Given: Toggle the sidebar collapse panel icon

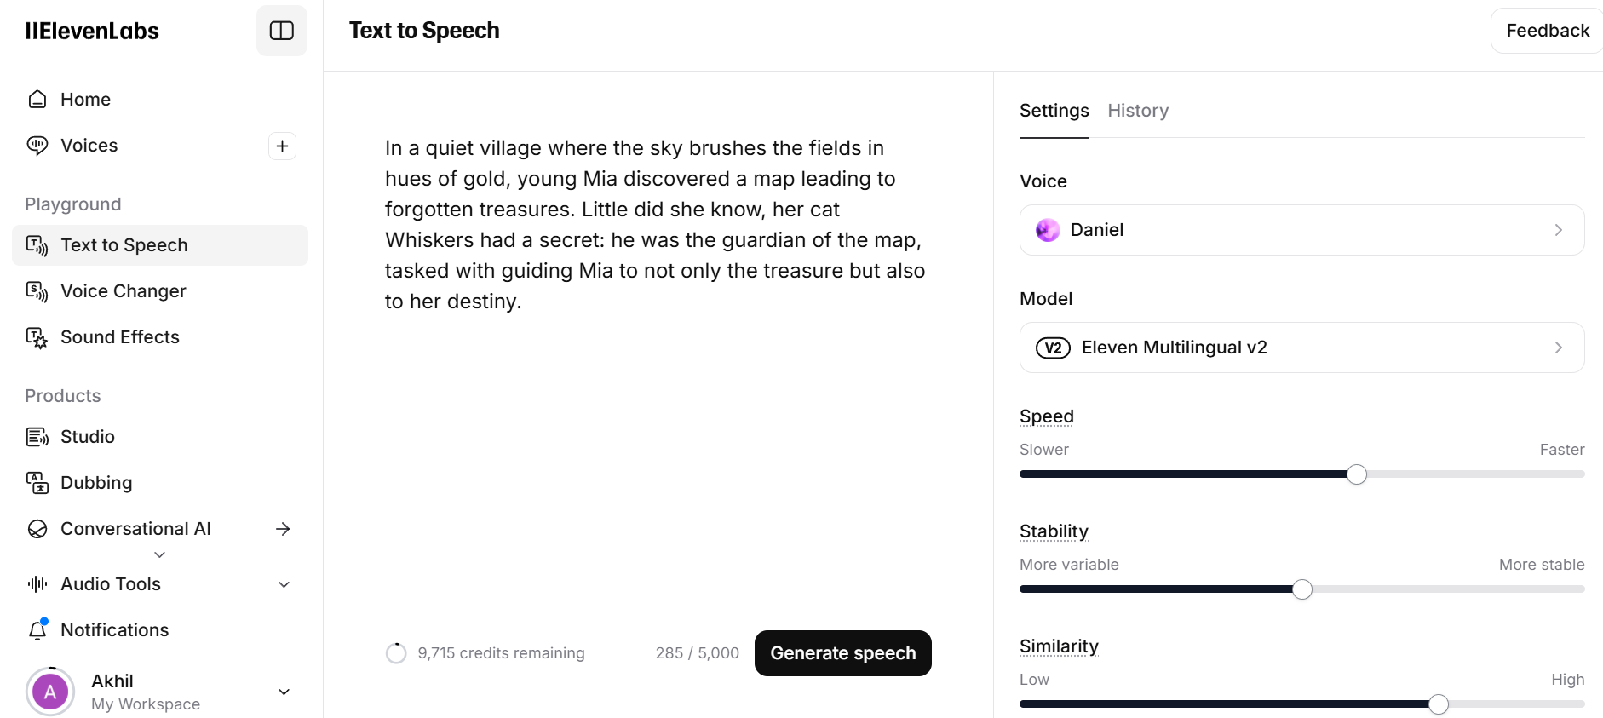Looking at the screenshot, I should pos(282,31).
